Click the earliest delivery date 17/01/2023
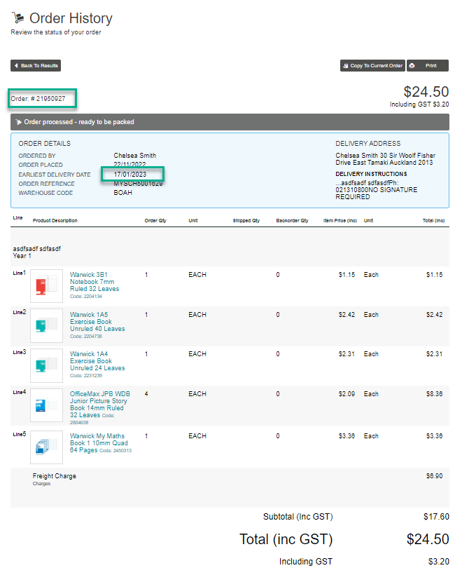The image size is (469, 575). pos(130,174)
